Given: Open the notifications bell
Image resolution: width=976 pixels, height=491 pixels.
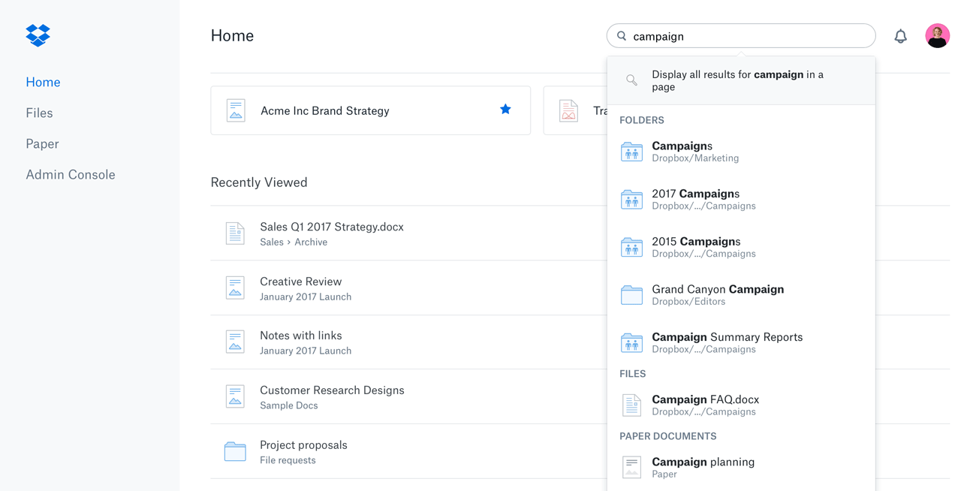Looking at the screenshot, I should (x=900, y=36).
